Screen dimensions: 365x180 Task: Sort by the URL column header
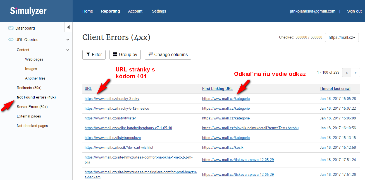tap(88, 88)
